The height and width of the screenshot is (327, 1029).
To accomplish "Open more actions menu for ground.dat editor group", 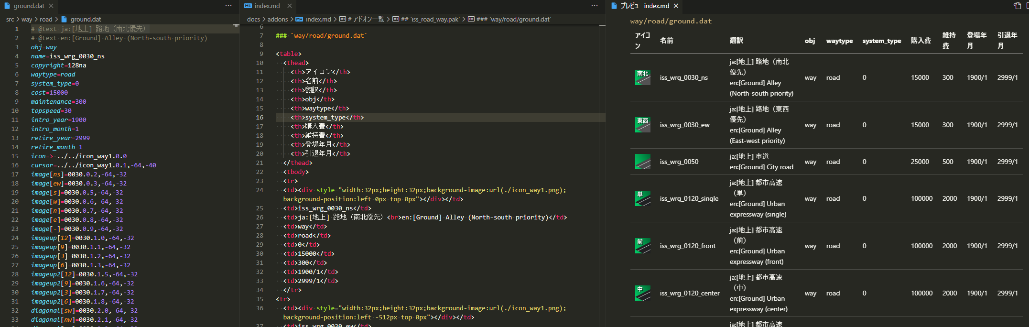I will [228, 6].
